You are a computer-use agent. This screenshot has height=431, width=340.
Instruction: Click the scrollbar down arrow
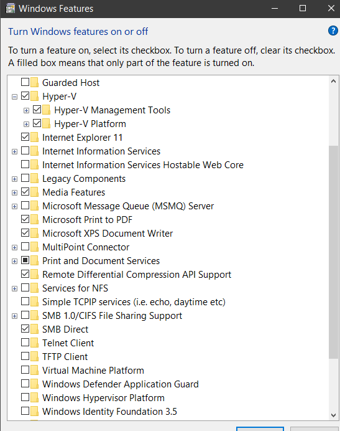pyautogui.click(x=333, y=415)
